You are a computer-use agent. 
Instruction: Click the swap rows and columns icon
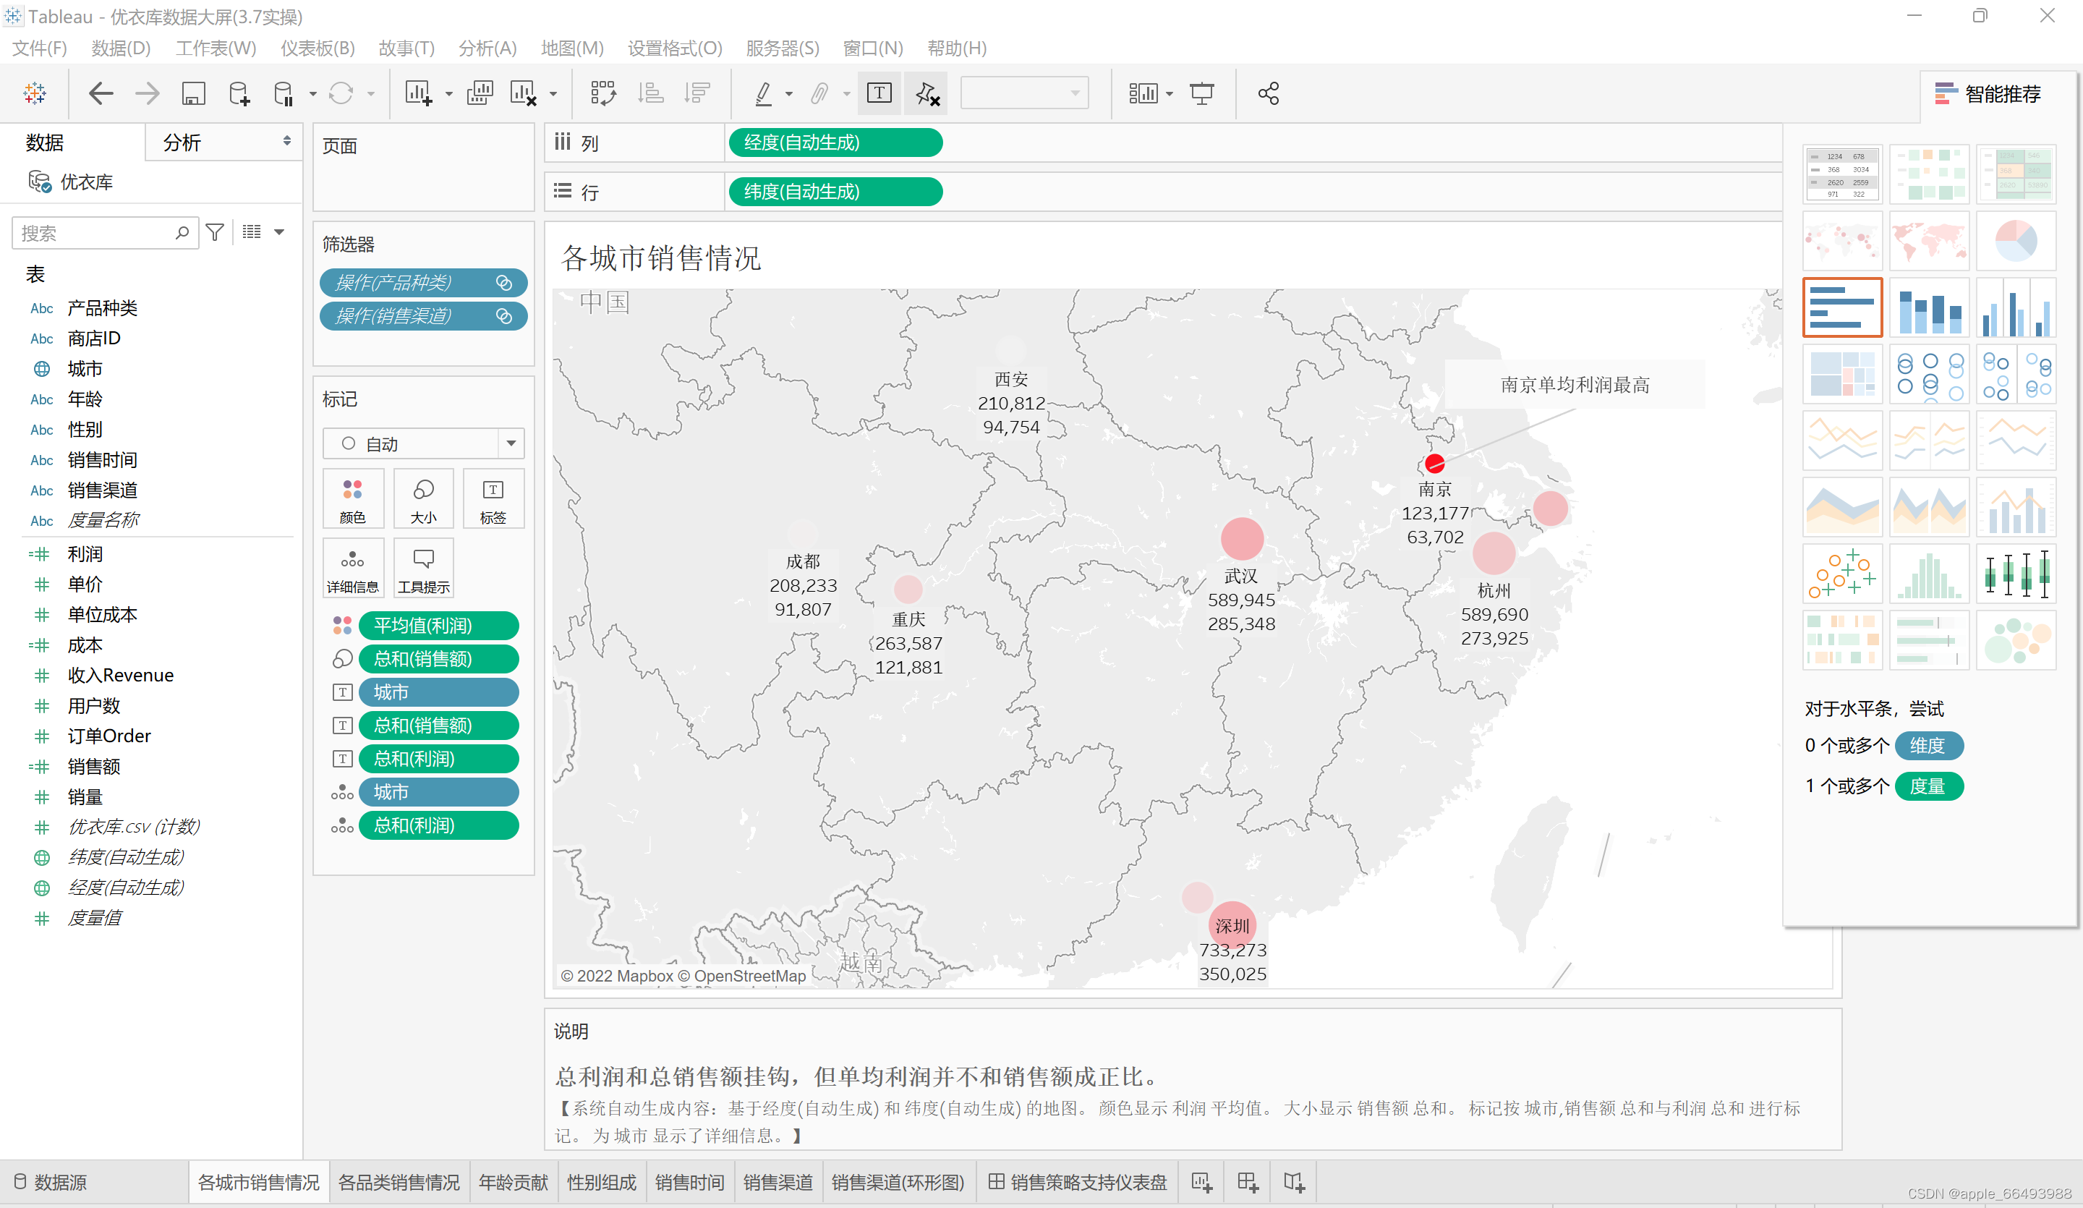coord(602,93)
